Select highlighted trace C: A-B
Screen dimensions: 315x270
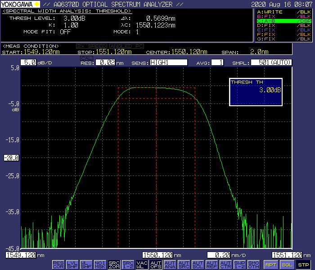283,21
